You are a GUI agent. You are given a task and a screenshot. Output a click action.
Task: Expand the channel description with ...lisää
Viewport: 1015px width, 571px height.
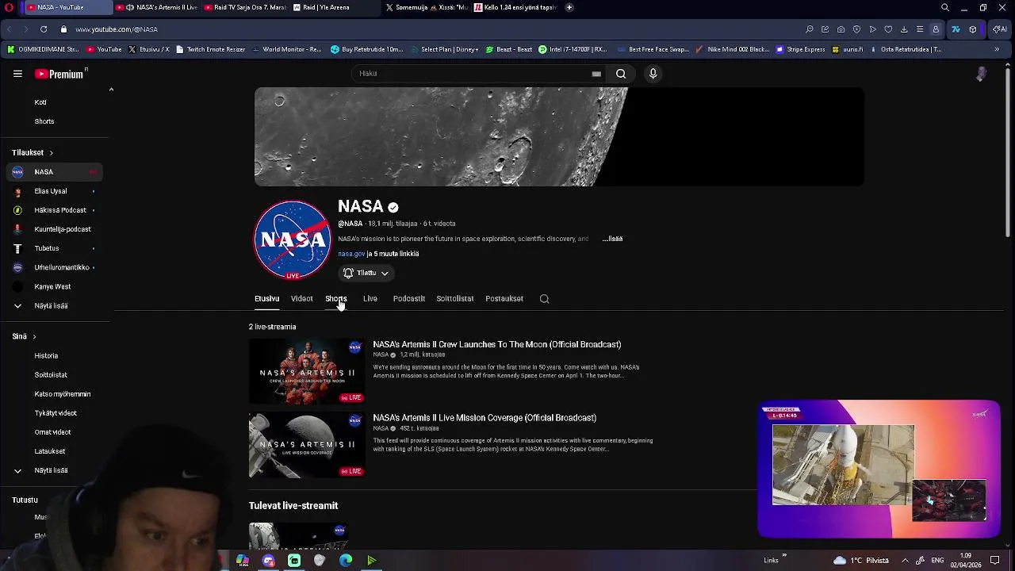(612, 239)
